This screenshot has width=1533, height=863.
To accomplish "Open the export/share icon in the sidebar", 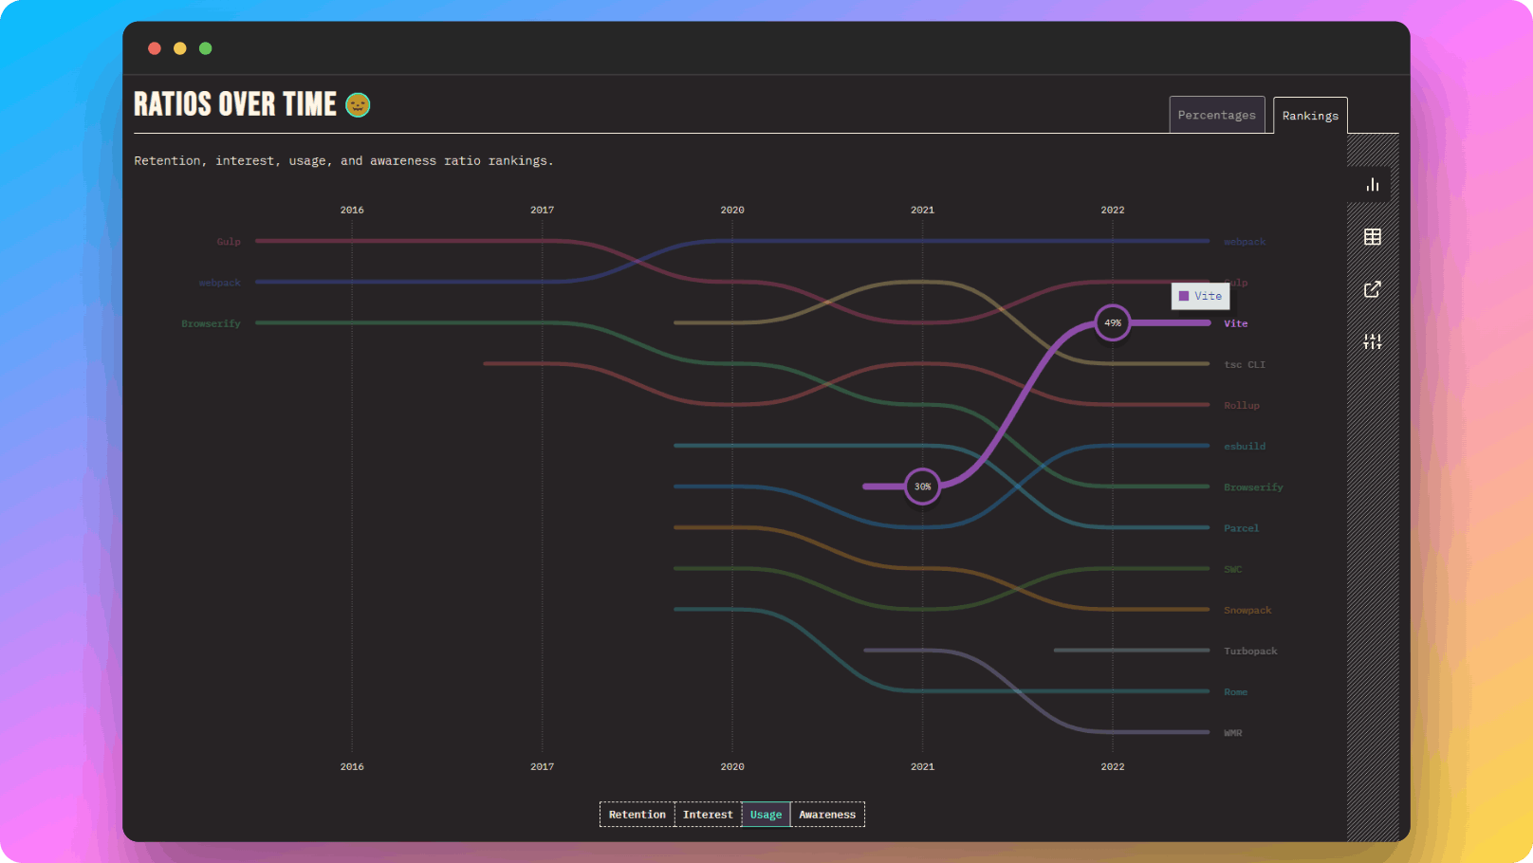I will [x=1372, y=288].
